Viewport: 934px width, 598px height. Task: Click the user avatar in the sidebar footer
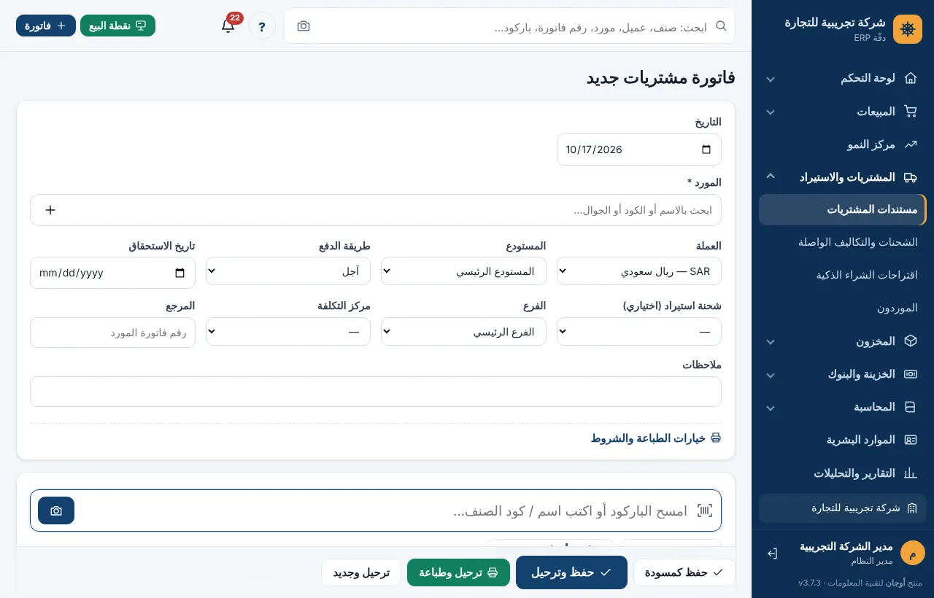[x=913, y=553]
